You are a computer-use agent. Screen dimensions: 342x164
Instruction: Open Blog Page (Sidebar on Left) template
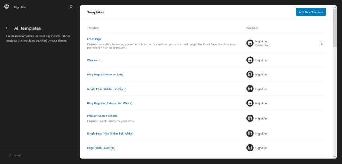[105, 74]
